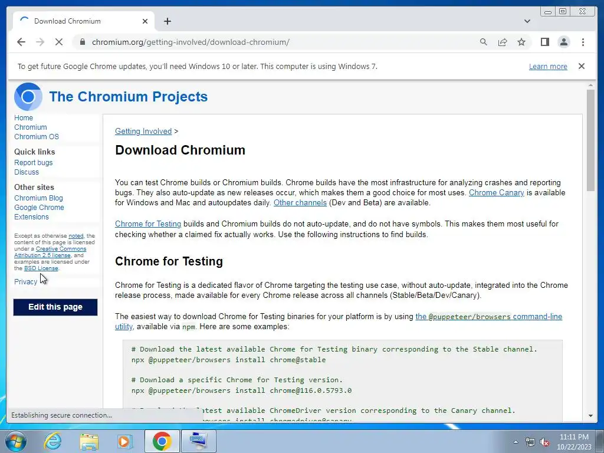
Task: Close the Download Chromium tab
Action: 145,21
